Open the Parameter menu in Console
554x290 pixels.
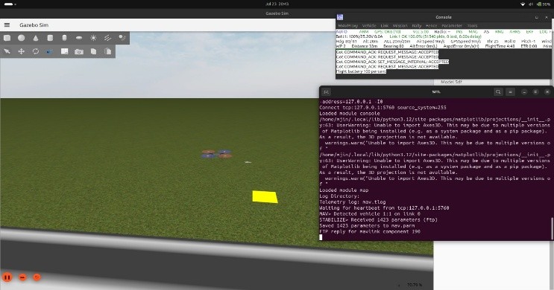coord(452,26)
